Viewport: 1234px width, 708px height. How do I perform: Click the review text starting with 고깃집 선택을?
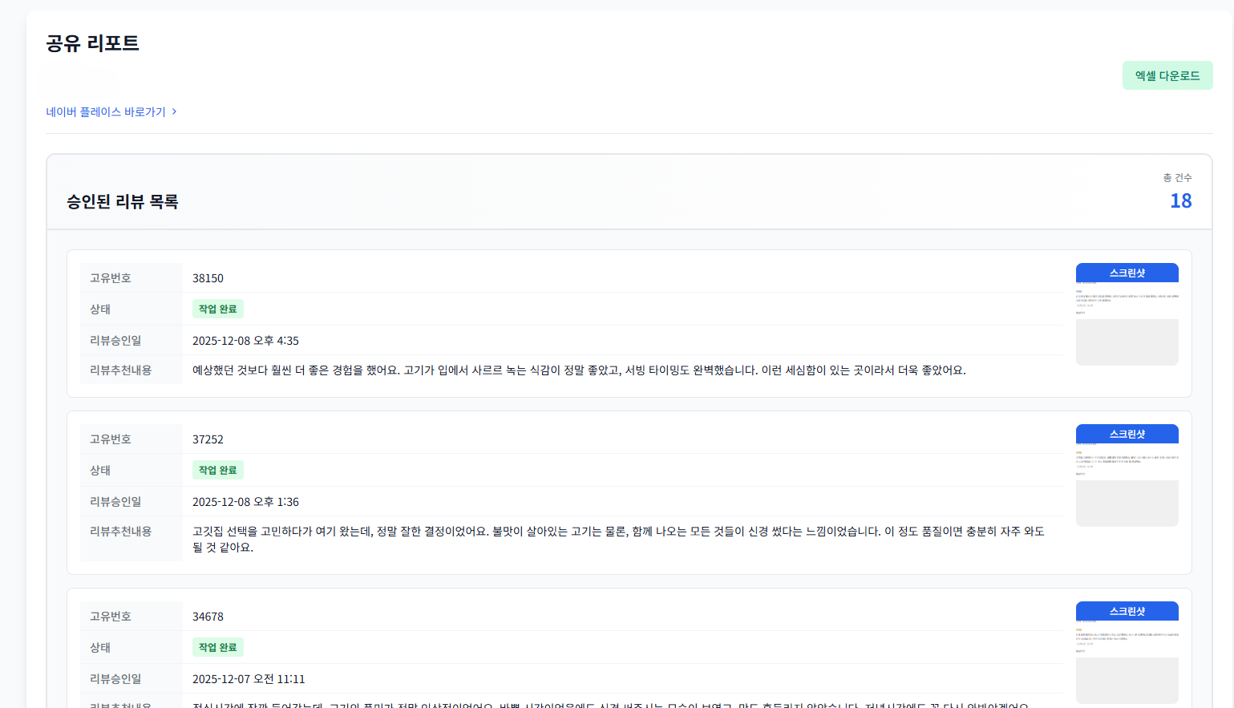617,532
